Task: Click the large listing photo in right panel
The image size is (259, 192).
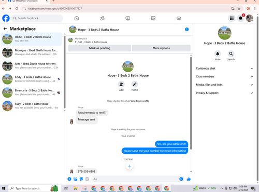Action: pos(224,33)
